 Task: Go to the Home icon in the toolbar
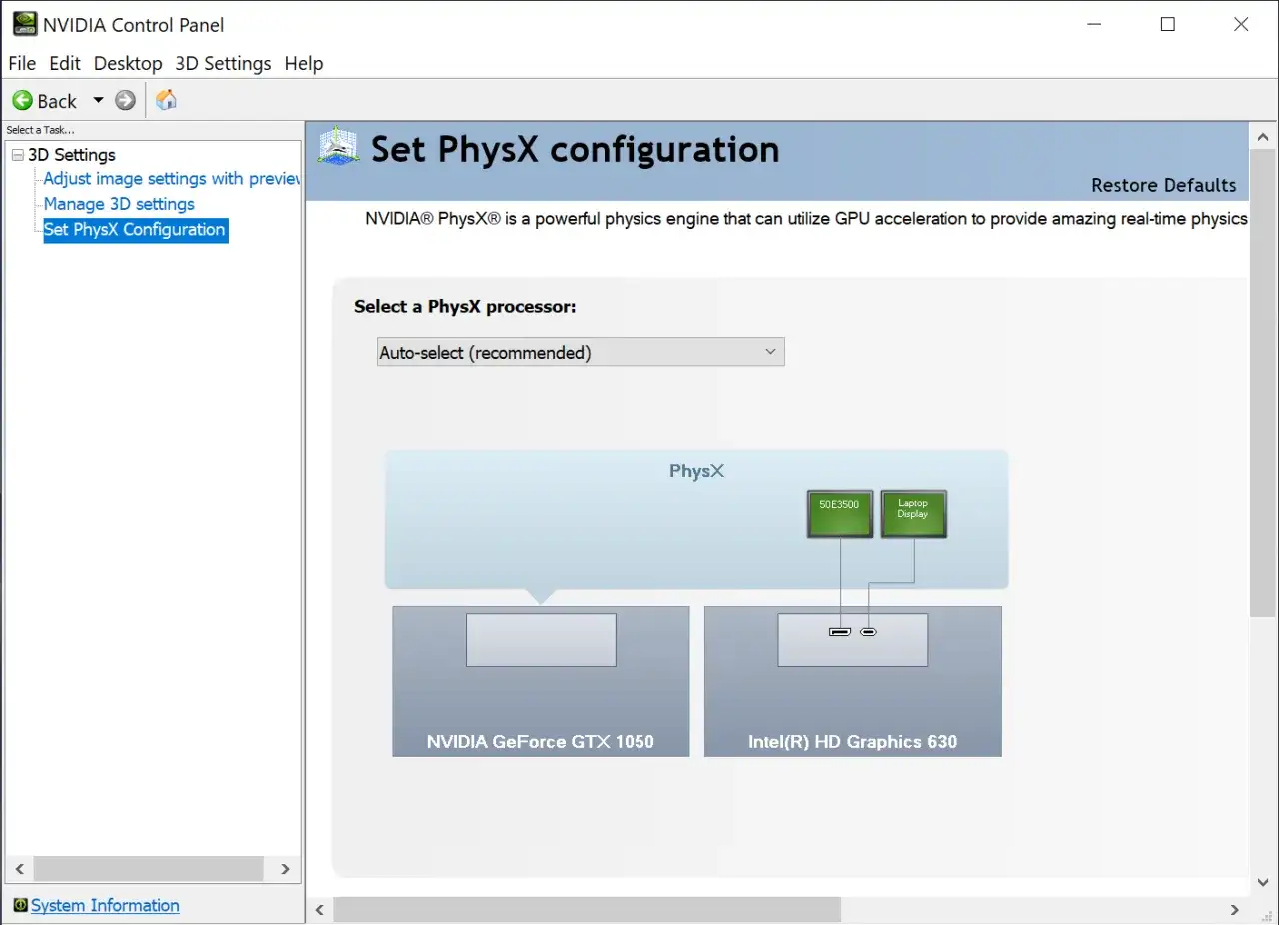(167, 100)
